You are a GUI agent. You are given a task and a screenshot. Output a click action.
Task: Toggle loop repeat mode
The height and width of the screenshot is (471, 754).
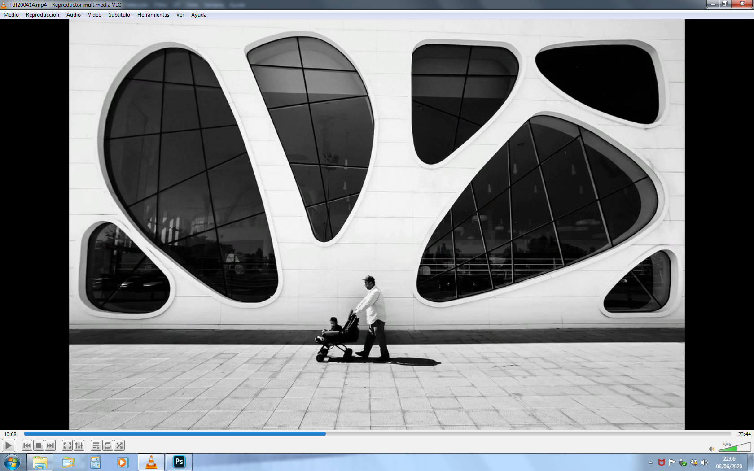point(108,445)
